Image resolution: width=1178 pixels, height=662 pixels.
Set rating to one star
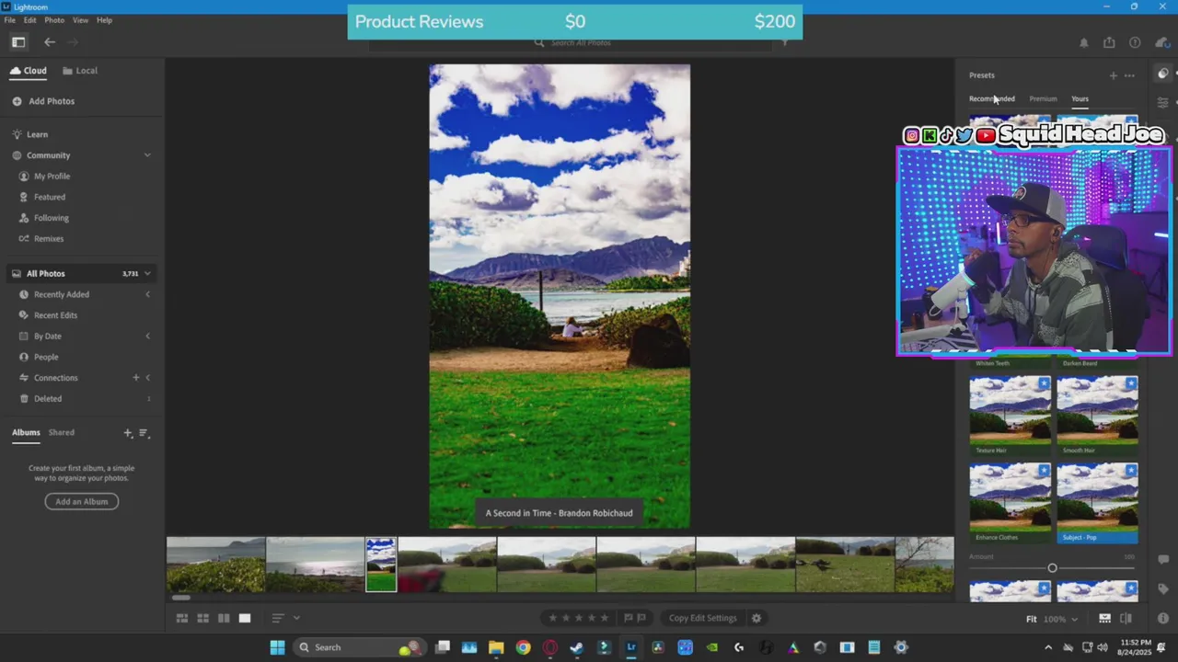click(552, 618)
